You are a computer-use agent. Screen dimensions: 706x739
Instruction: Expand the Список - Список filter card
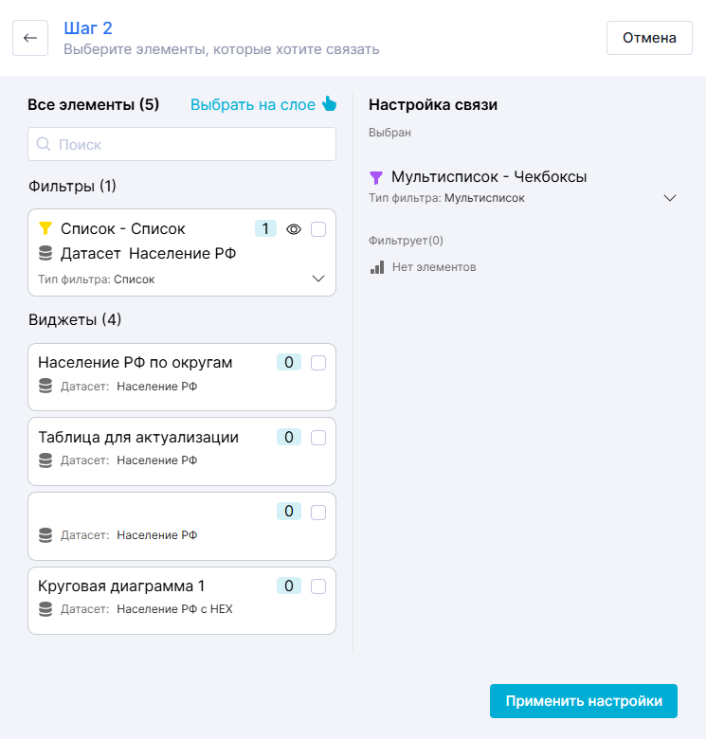point(318,279)
